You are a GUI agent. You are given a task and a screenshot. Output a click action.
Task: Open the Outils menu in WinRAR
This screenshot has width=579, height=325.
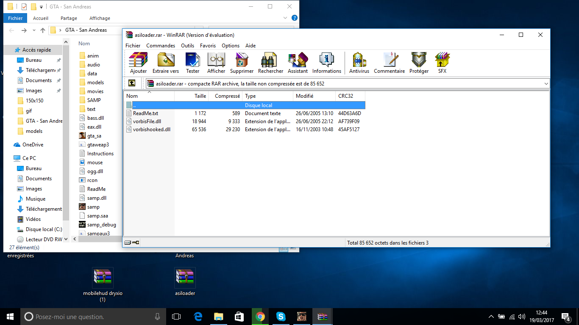tap(187, 46)
